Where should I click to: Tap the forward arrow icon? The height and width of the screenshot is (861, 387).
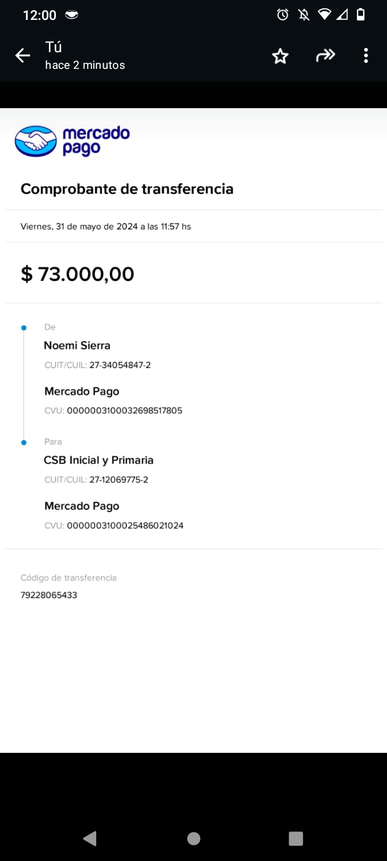click(325, 55)
